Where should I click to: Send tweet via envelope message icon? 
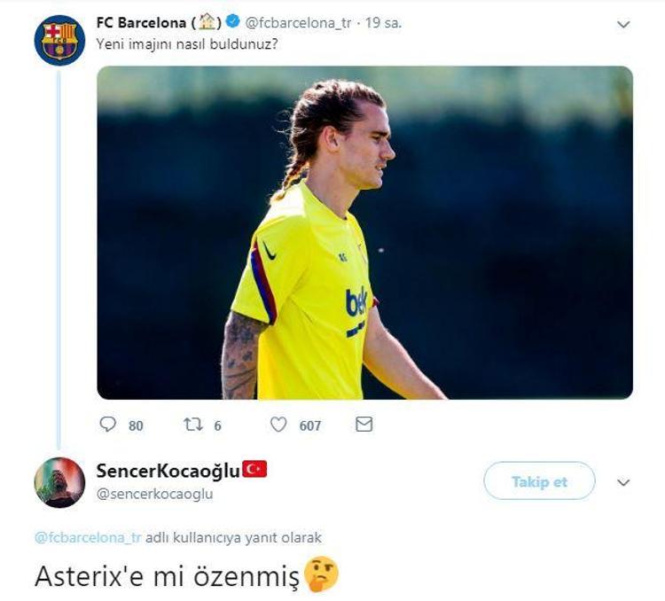(364, 424)
